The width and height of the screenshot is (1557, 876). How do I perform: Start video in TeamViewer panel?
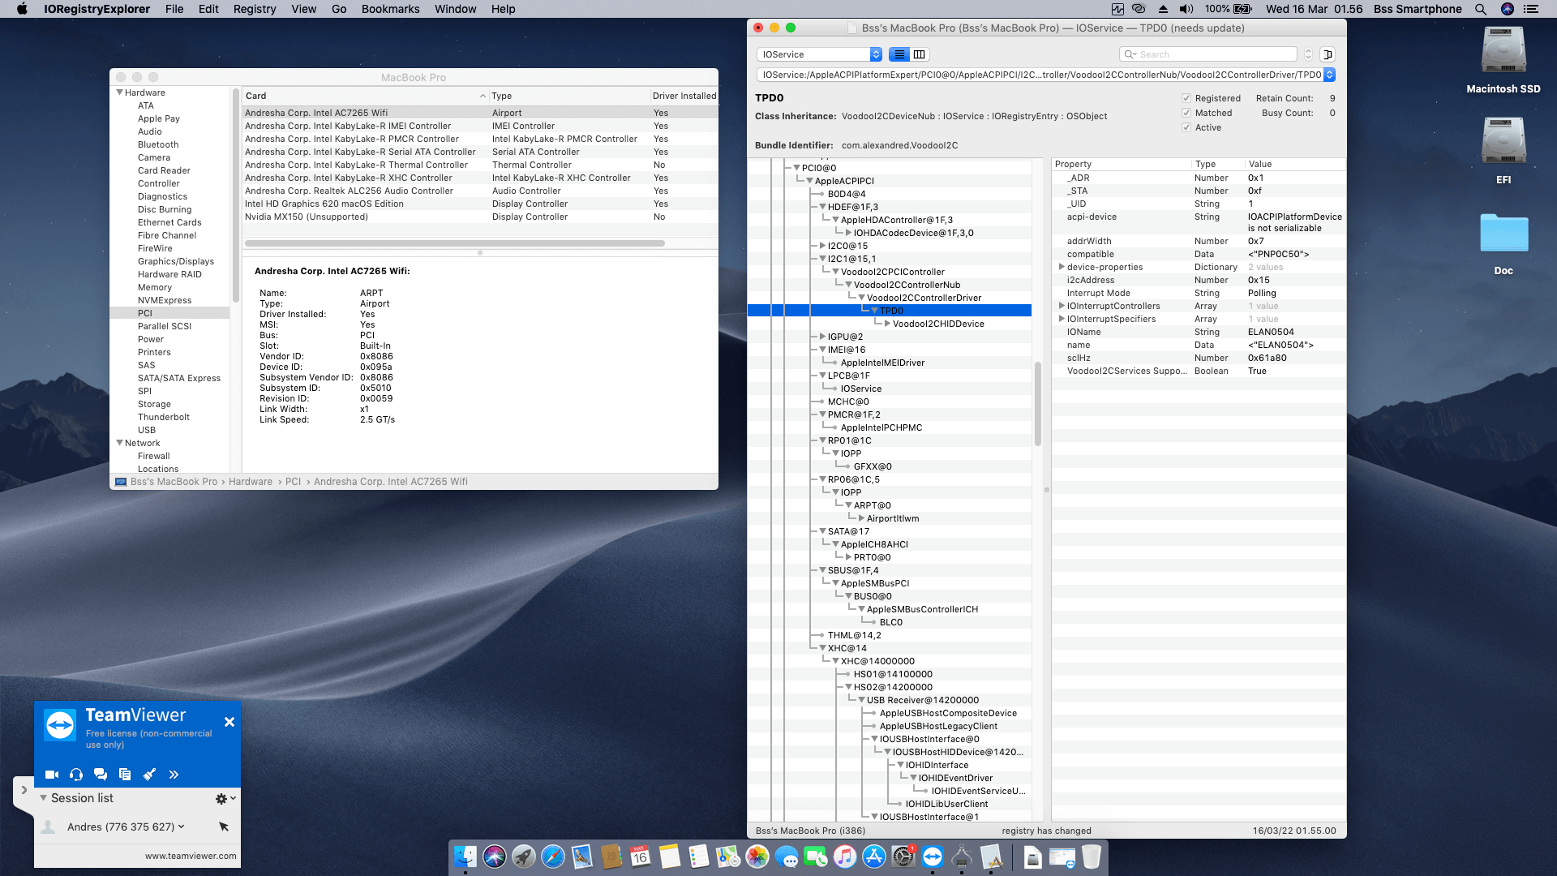(x=52, y=775)
